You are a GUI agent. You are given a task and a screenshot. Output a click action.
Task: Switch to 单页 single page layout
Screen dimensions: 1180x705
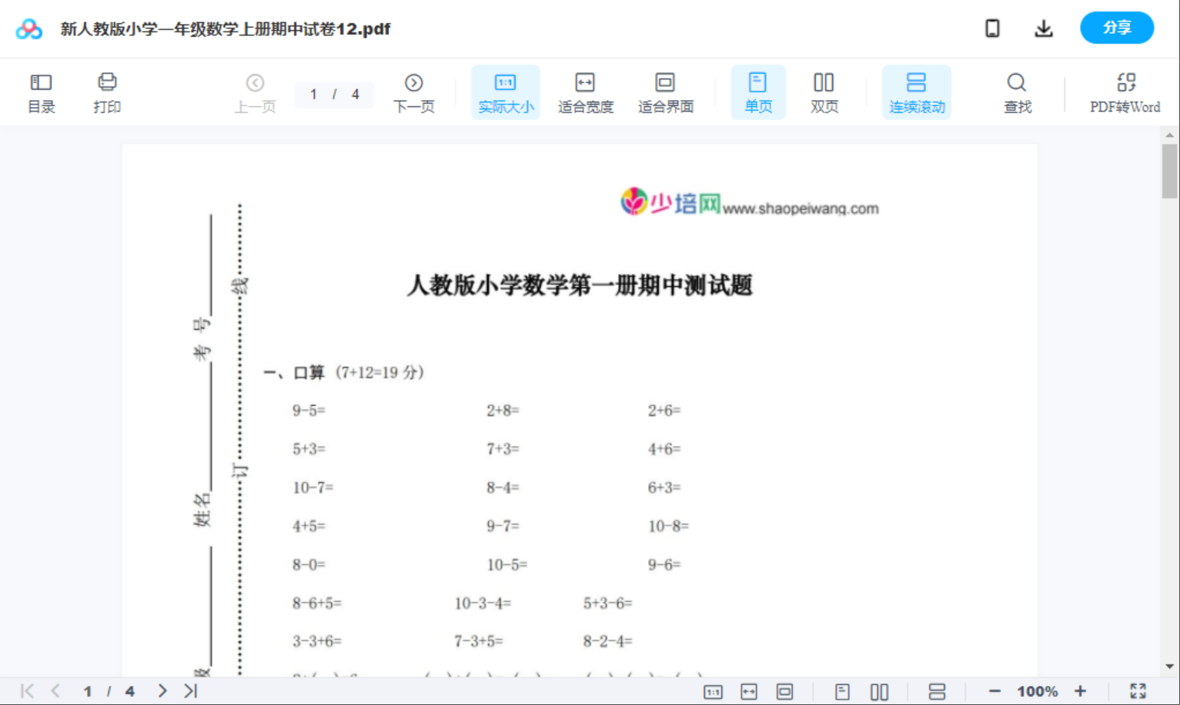pos(758,91)
